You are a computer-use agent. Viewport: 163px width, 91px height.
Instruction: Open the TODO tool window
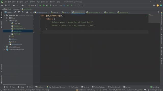pyautogui.click(x=30, y=87)
